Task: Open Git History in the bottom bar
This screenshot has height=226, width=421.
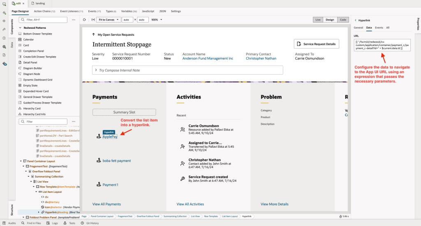Action: click(x=90, y=223)
